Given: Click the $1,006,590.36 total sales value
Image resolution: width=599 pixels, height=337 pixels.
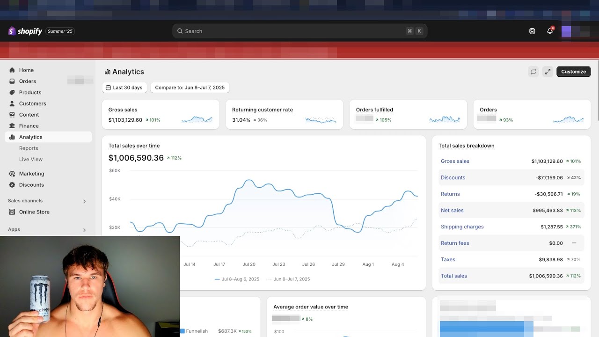Looking at the screenshot, I should point(136,158).
